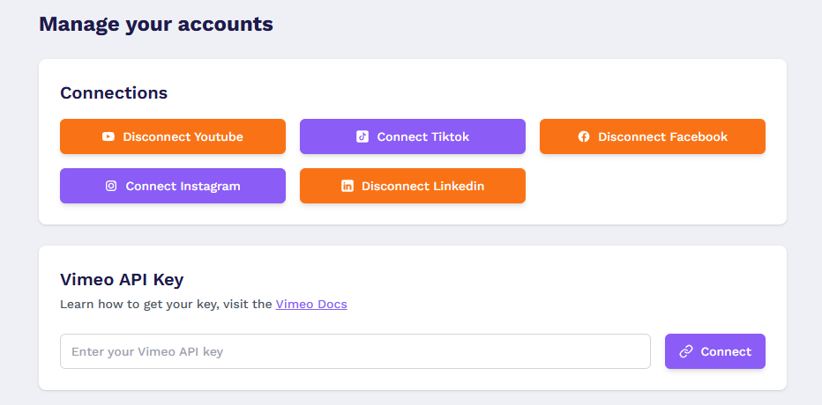Disconnect the Linkedin account
Viewport: 822px width, 405px height.
[413, 186]
